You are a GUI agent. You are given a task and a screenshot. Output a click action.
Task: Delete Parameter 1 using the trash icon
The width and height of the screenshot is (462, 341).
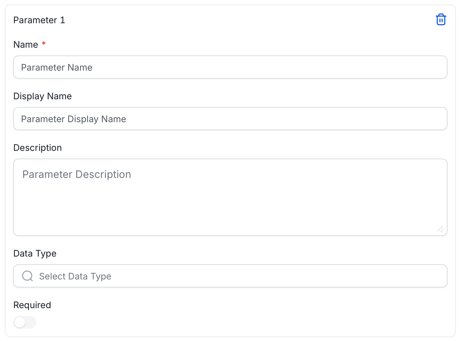[441, 20]
